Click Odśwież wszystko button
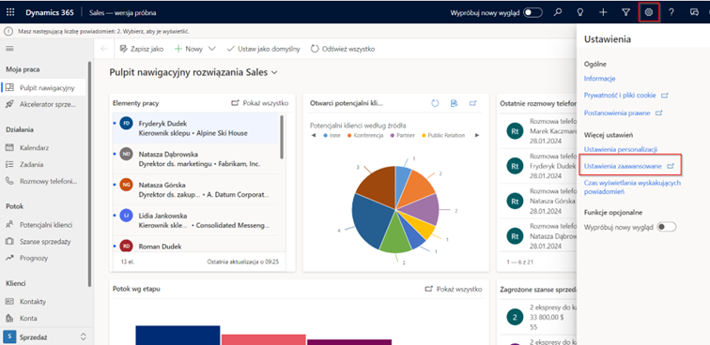710x345 pixels. (x=343, y=49)
